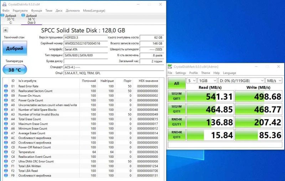Click the Поточний column header
The image size is (285, 181).
tap(89, 81)
